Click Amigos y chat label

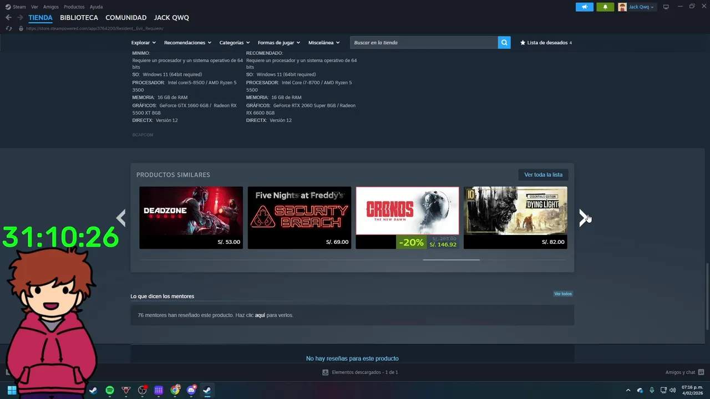click(680, 372)
